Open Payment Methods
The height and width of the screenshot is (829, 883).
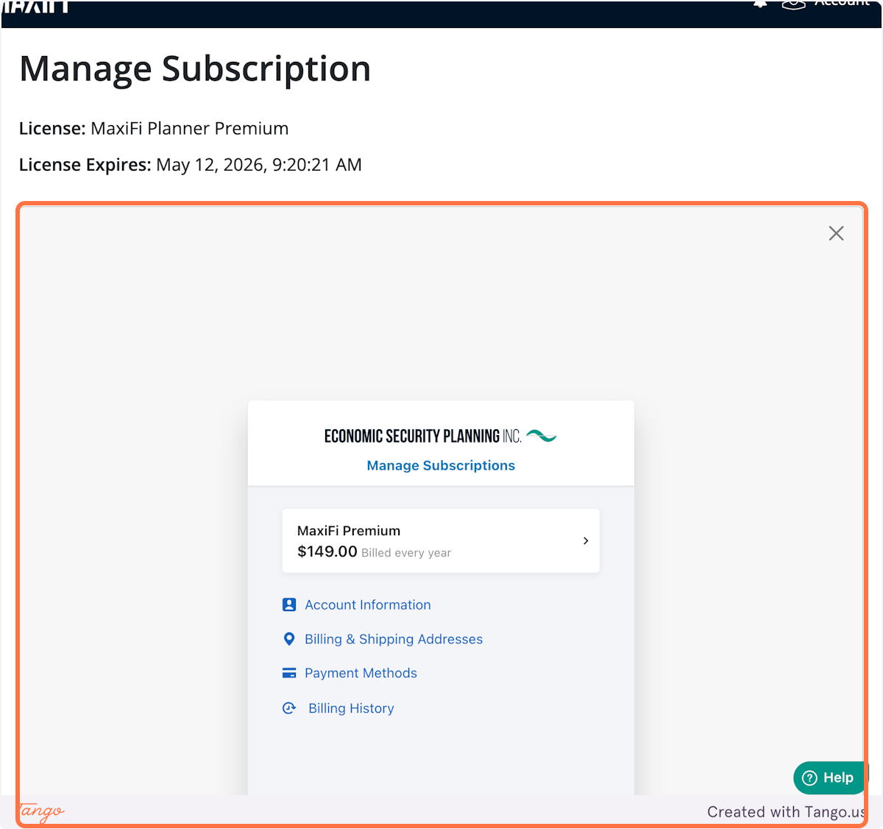point(361,673)
